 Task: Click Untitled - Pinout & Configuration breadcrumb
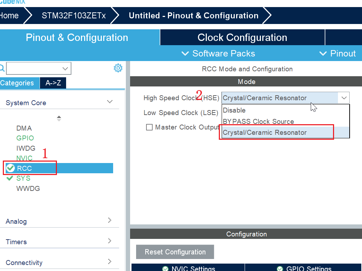(193, 16)
